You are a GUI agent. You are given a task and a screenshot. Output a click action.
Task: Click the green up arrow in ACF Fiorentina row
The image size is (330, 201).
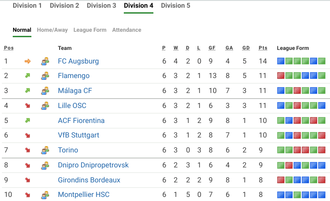[x=28, y=121]
